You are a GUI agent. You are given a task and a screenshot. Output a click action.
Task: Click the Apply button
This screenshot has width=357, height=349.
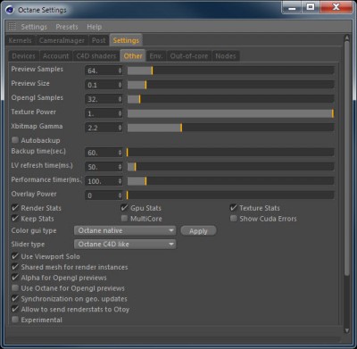(198, 231)
